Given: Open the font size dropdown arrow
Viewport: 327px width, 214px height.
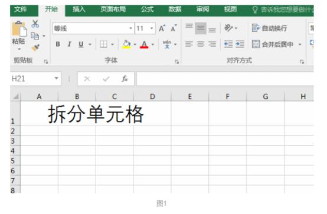Looking at the screenshot, I should point(152,28).
